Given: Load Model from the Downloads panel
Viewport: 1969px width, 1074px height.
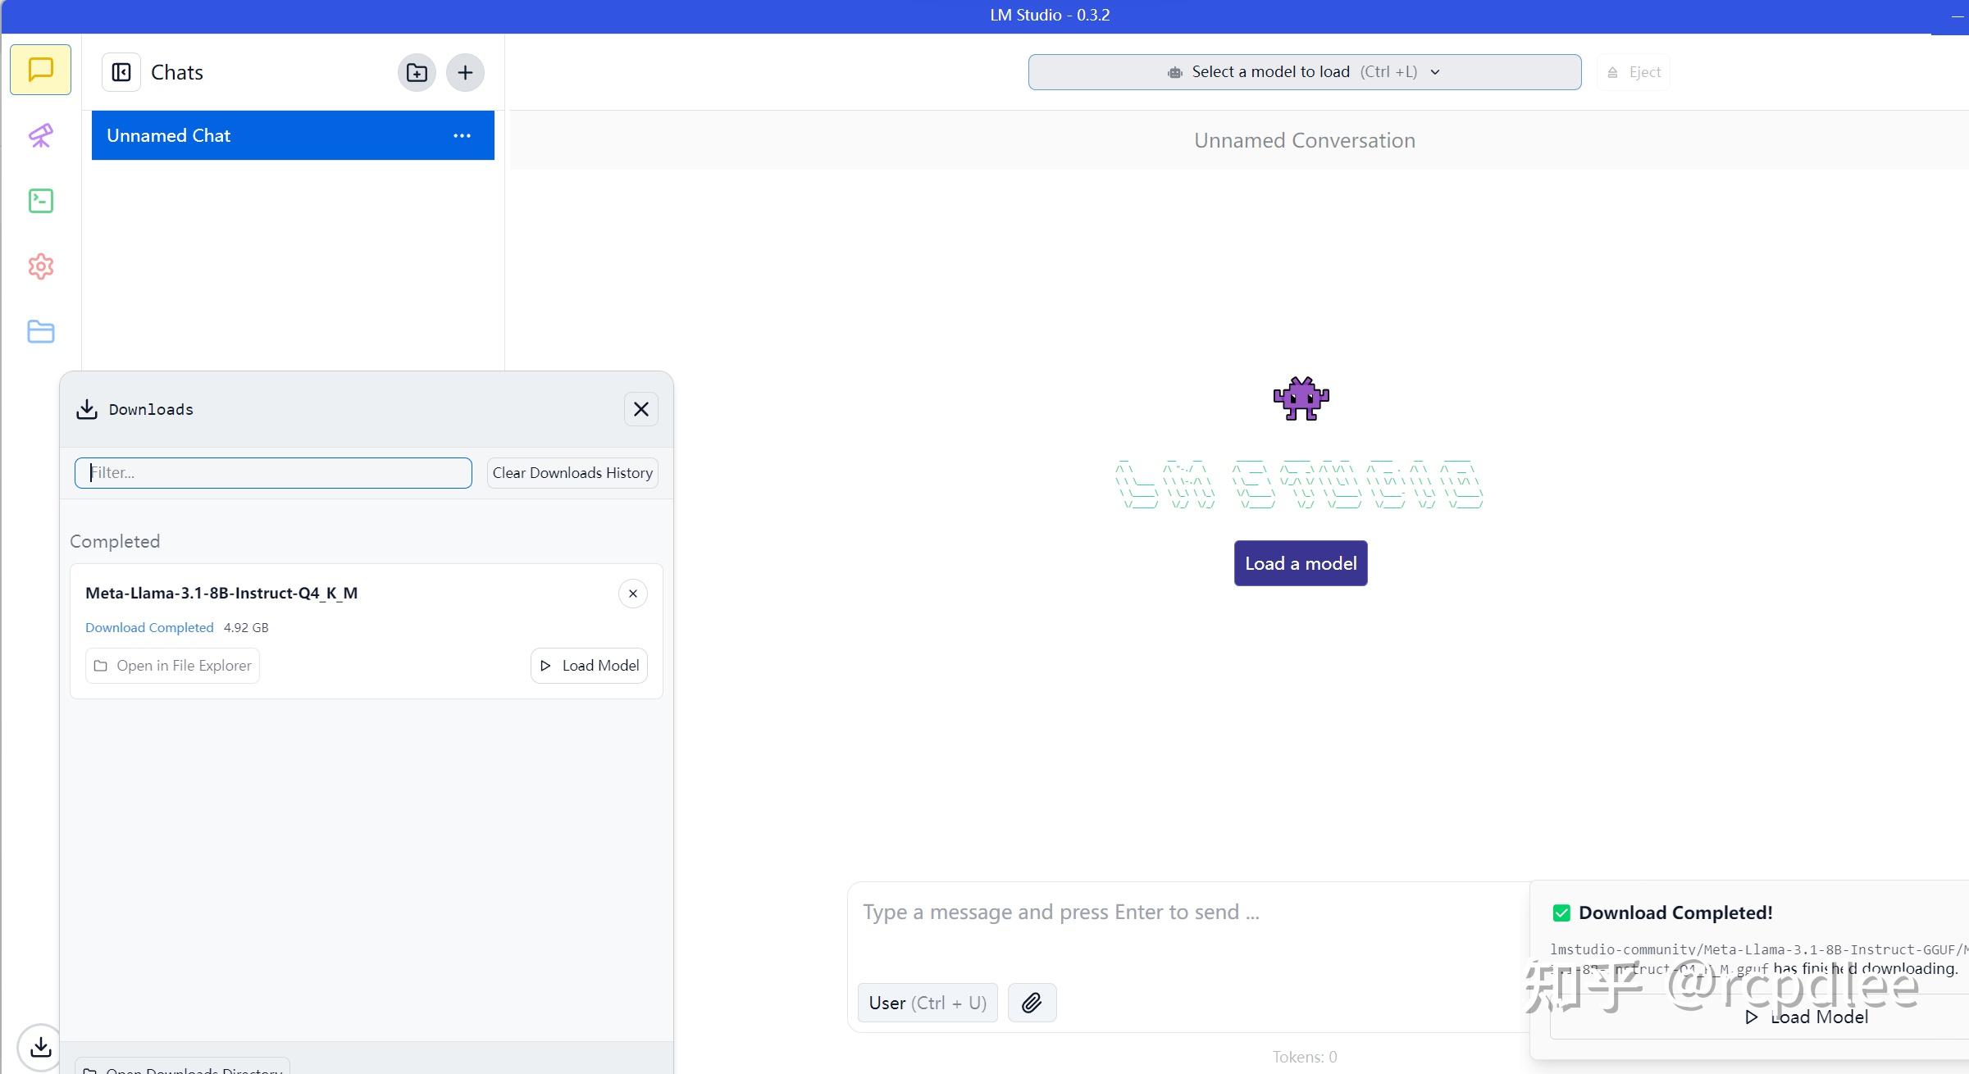Looking at the screenshot, I should (589, 666).
